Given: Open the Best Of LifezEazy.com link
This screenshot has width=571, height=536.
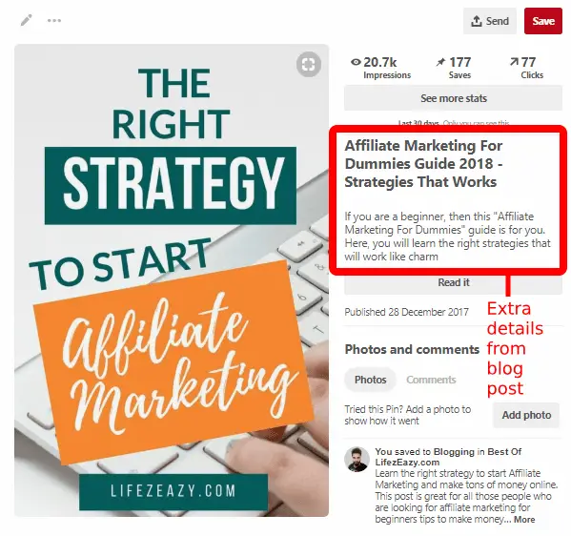Looking at the screenshot, I should point(448,457).
